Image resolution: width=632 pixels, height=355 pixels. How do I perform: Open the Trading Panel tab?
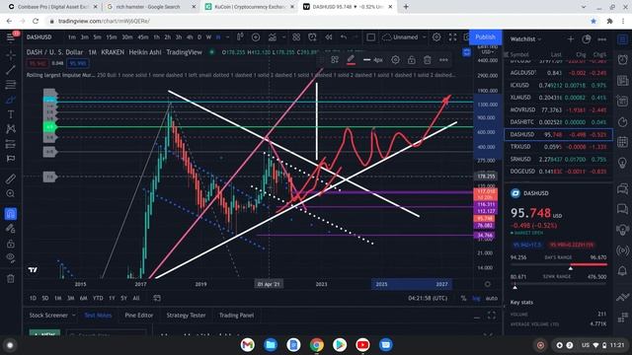[x=236, y=316]
